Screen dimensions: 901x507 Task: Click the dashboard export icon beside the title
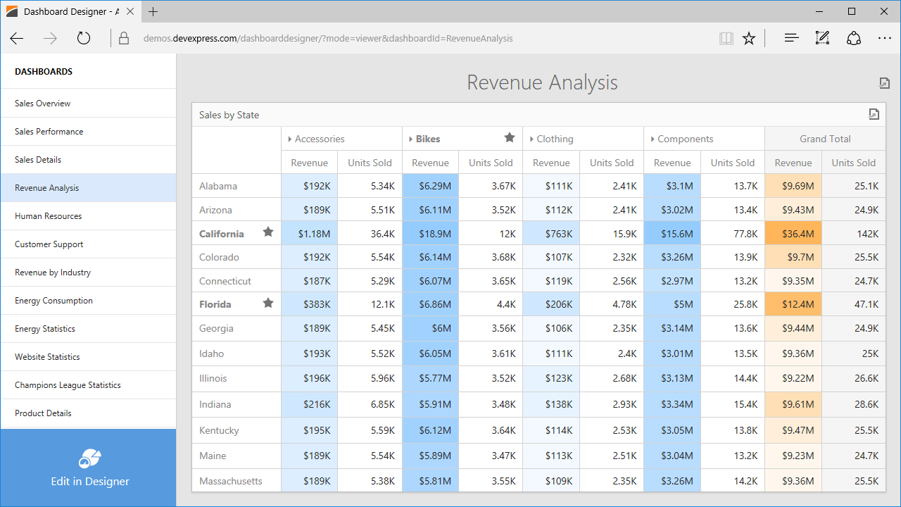click(x=884, y=83)
